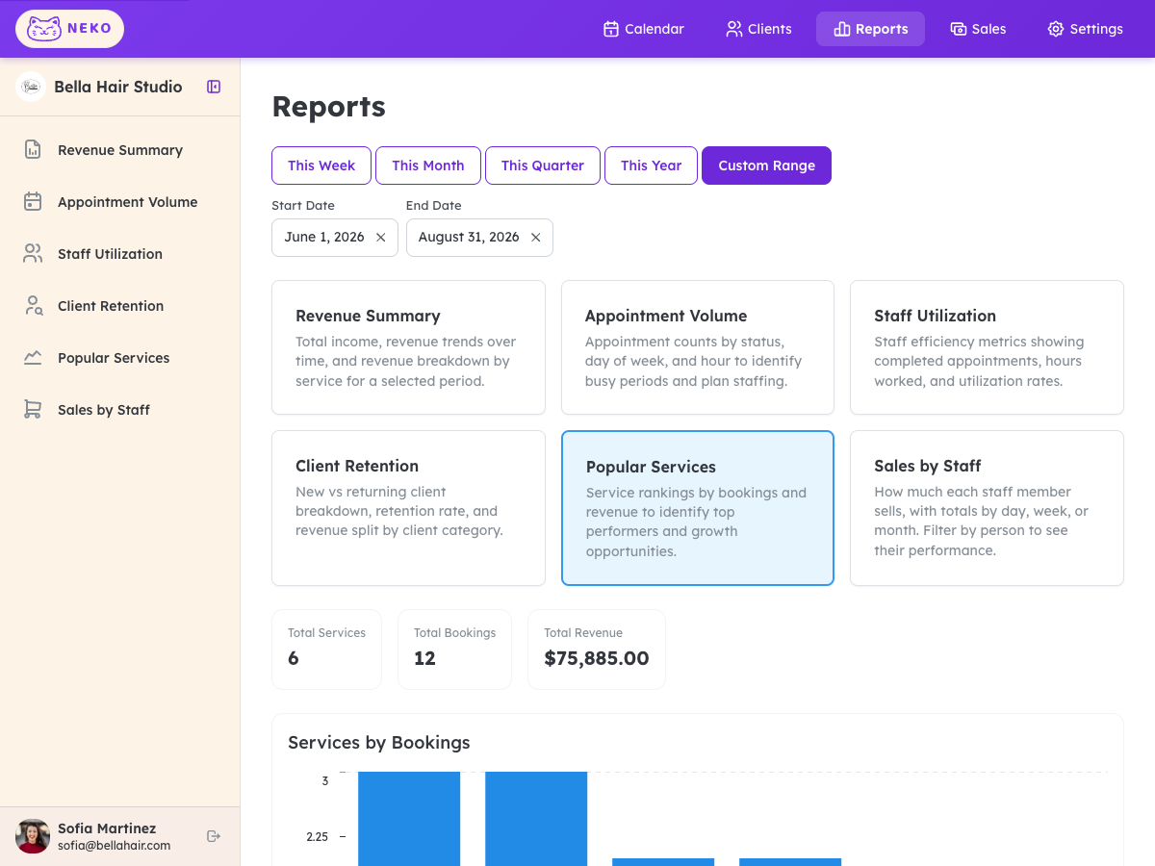The image size is (1155, 866).
Task: Choose the This Month range
Action: pyautogui.click(x=428, y=166)
